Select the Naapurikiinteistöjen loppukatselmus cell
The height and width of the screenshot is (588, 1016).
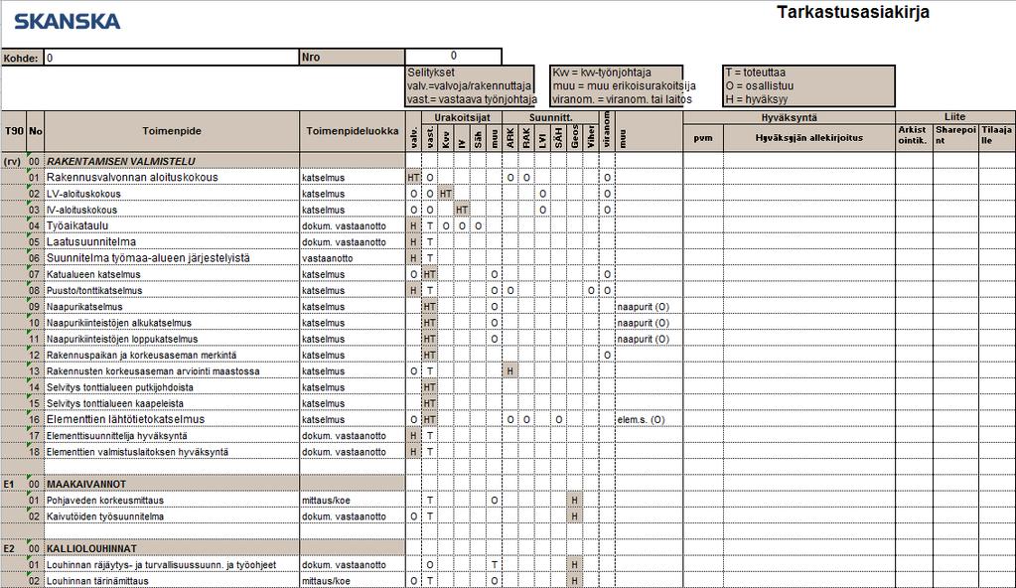pyautogui.click(x=172, y=339)
